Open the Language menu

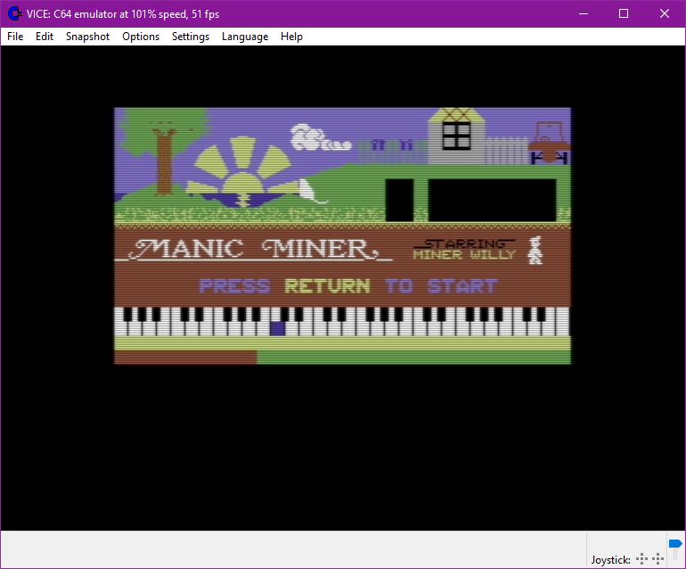point(245,37)
